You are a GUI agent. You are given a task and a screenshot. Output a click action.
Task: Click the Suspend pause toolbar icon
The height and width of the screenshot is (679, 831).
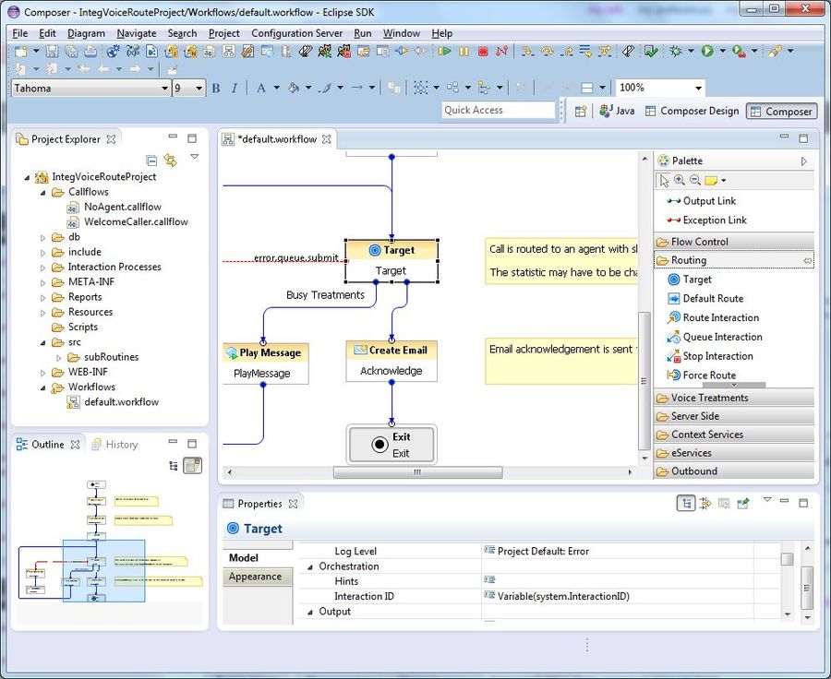464,51
